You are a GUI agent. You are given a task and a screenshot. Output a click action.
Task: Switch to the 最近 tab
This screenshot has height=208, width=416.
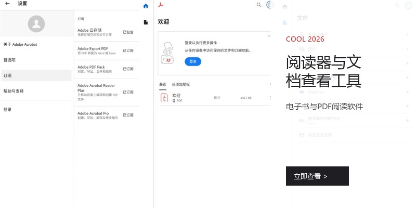coord(163,84)
